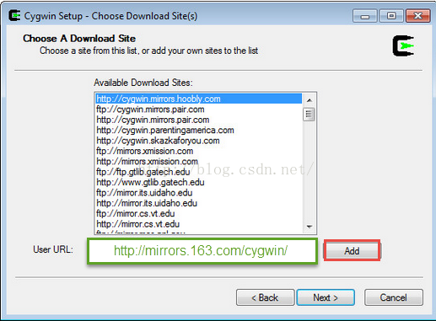Click the site list scrollbar thumb
Viewport: 436px width, 321px height.
click(309, 114)
